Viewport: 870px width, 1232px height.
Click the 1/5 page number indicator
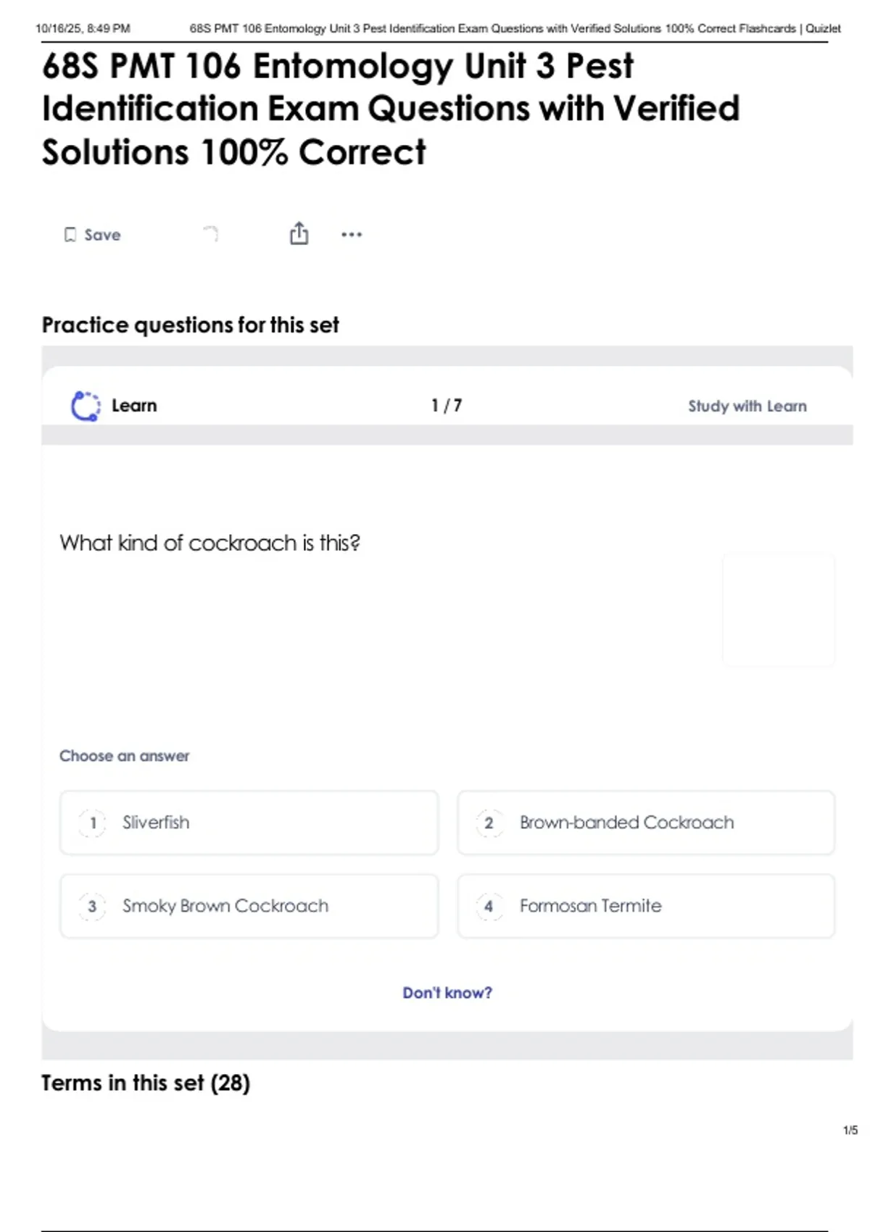[850, 1130]
